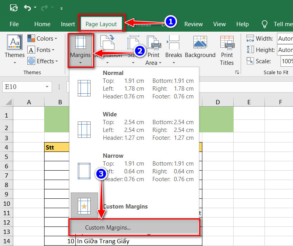
Task: Click the Orientation page icon
Action: point(107,42)
